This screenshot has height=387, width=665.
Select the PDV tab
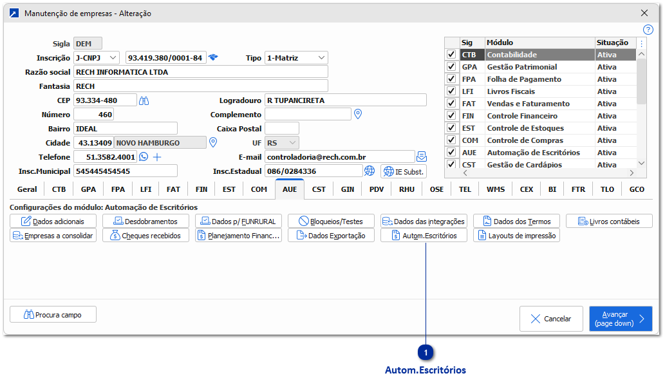click(x=377, y=189)
